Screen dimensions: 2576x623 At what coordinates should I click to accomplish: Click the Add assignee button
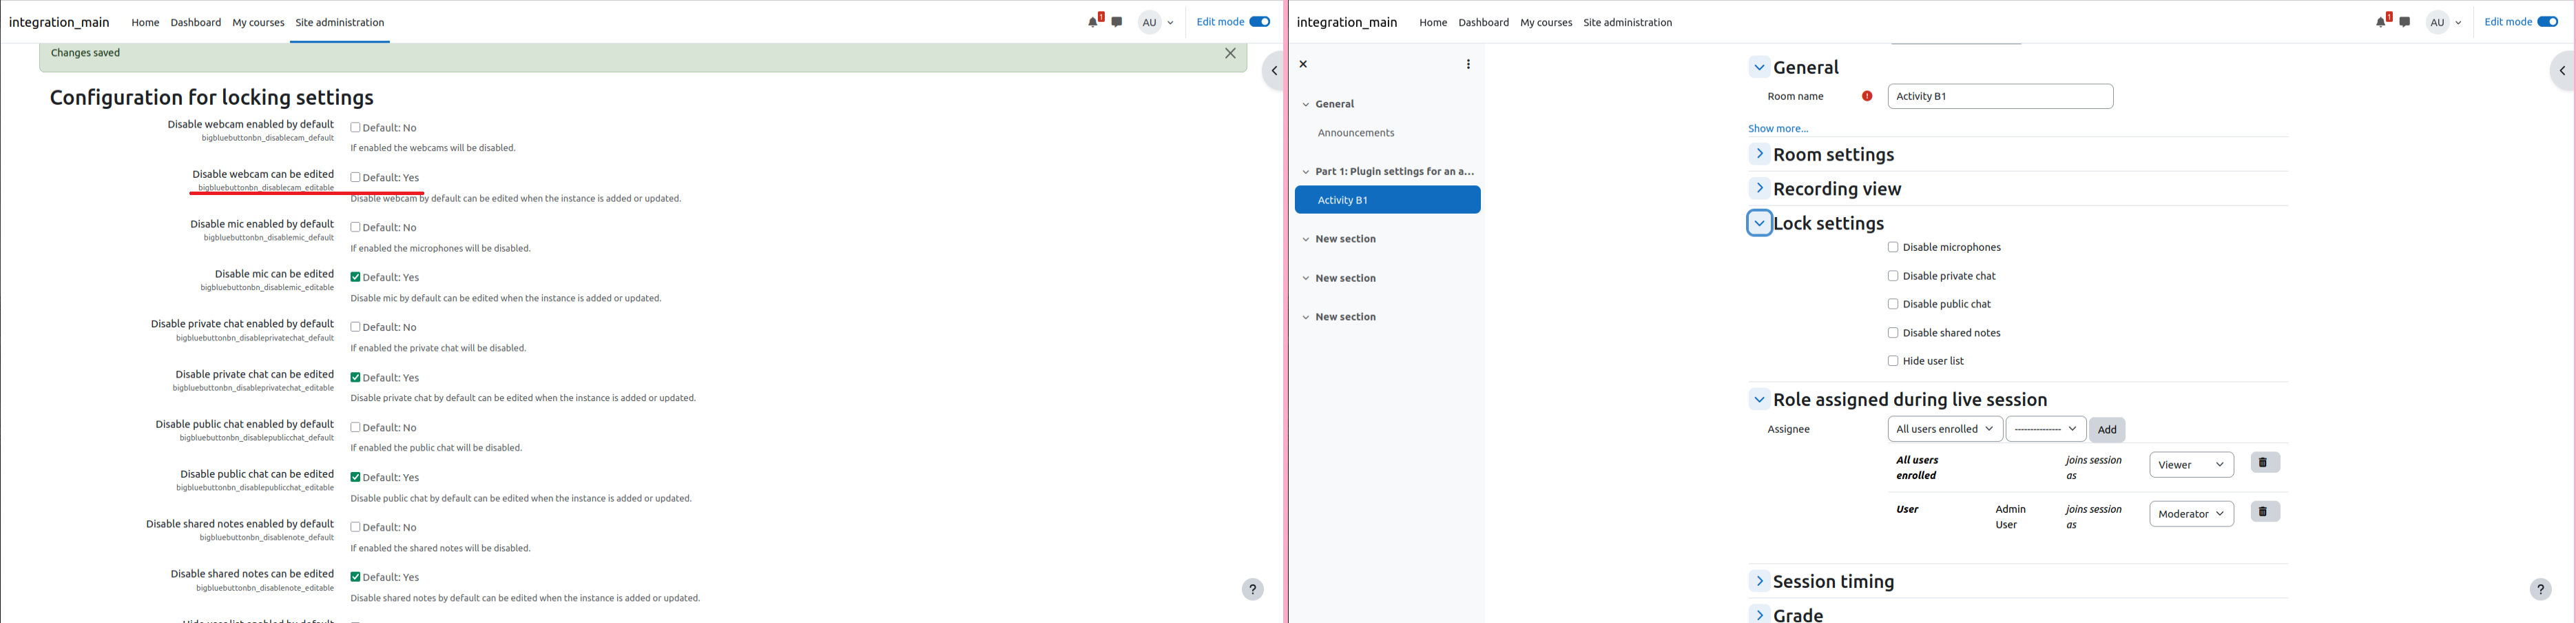[2107, 429]
